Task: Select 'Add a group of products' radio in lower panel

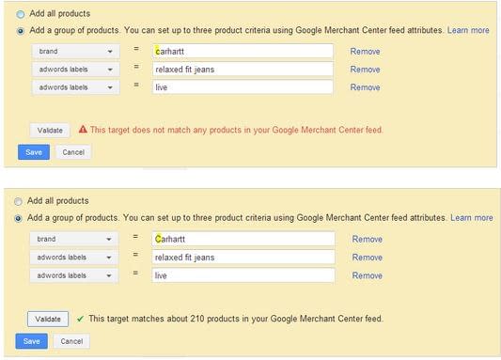Action: 18,218
